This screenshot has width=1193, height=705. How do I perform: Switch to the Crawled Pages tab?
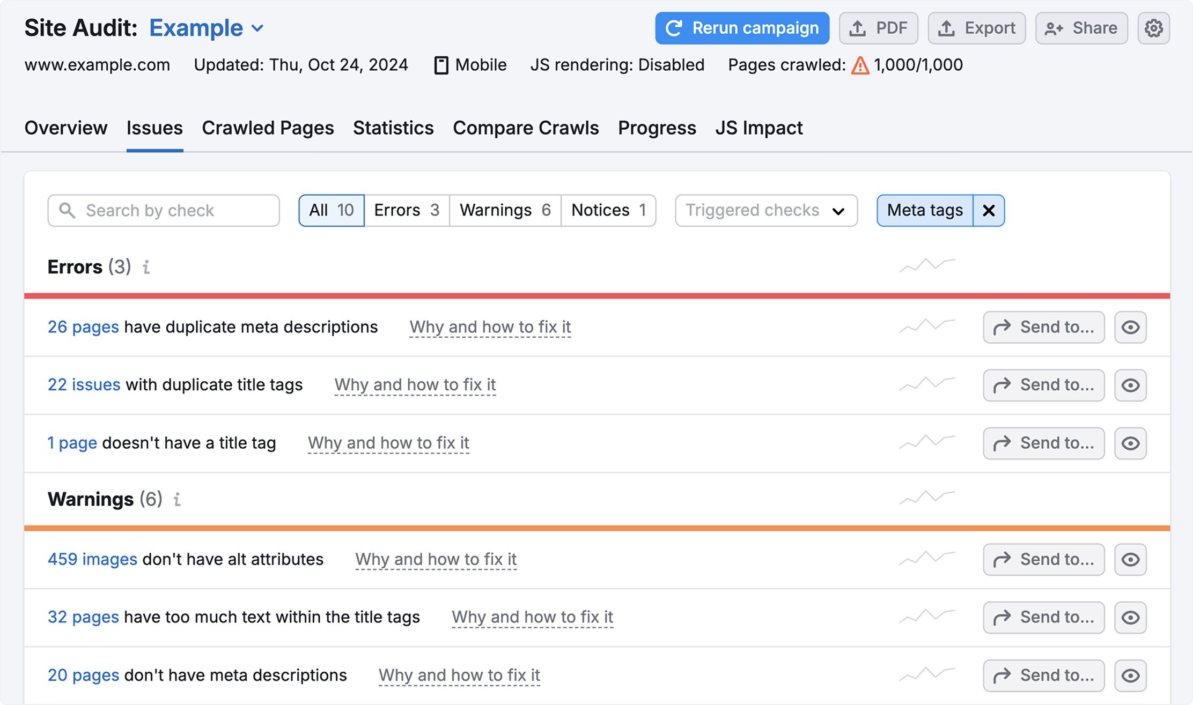268,128
